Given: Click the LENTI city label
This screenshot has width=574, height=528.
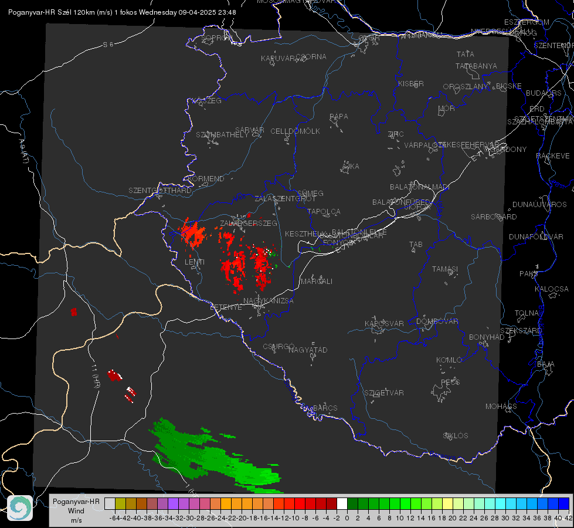Looking at the screenshot, I should [x=195, y=262].
